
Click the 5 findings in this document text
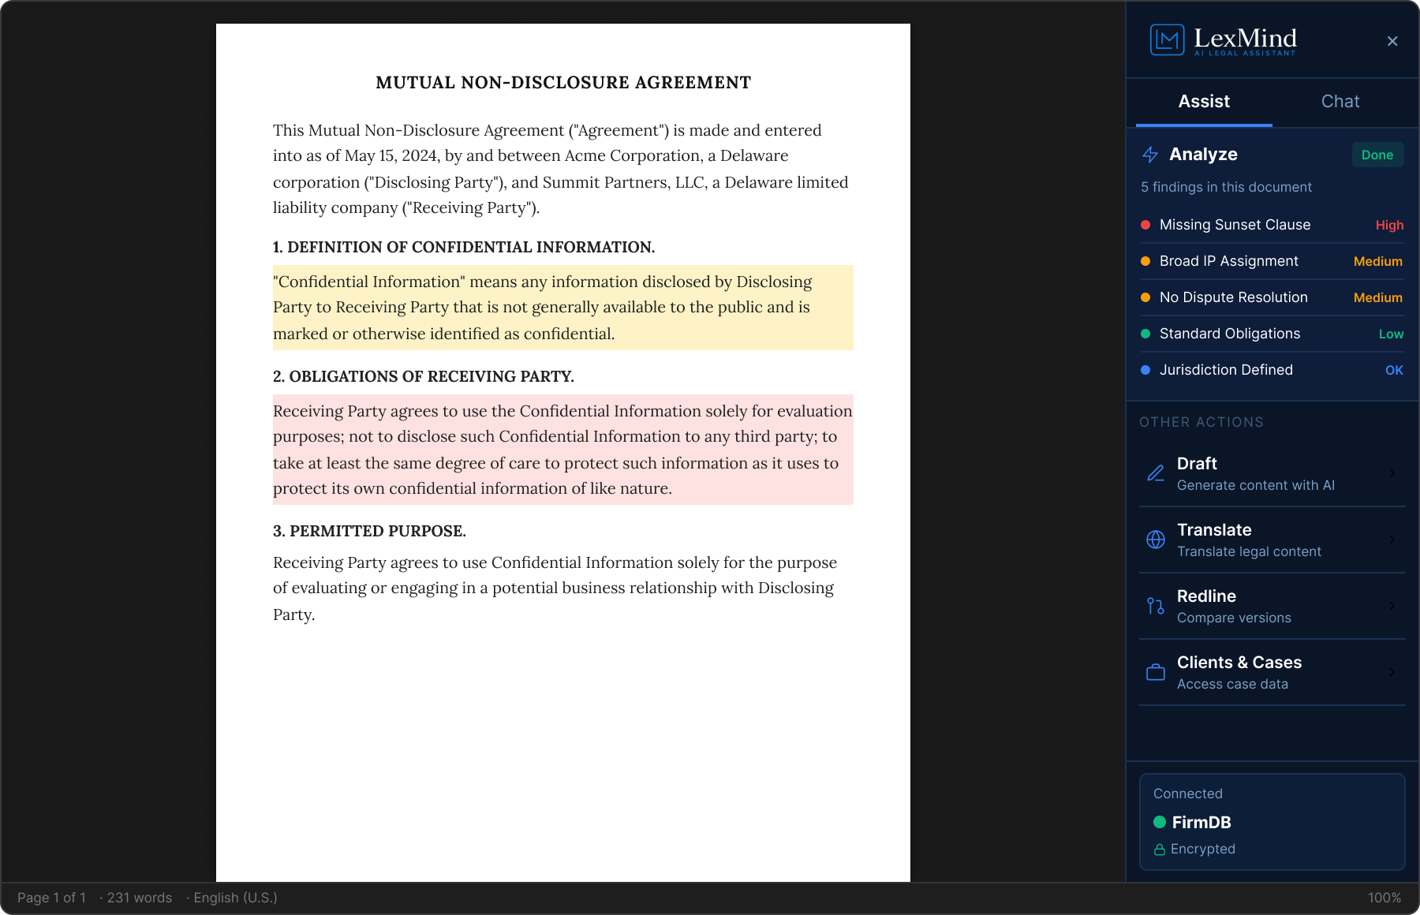coord(1226,187)
